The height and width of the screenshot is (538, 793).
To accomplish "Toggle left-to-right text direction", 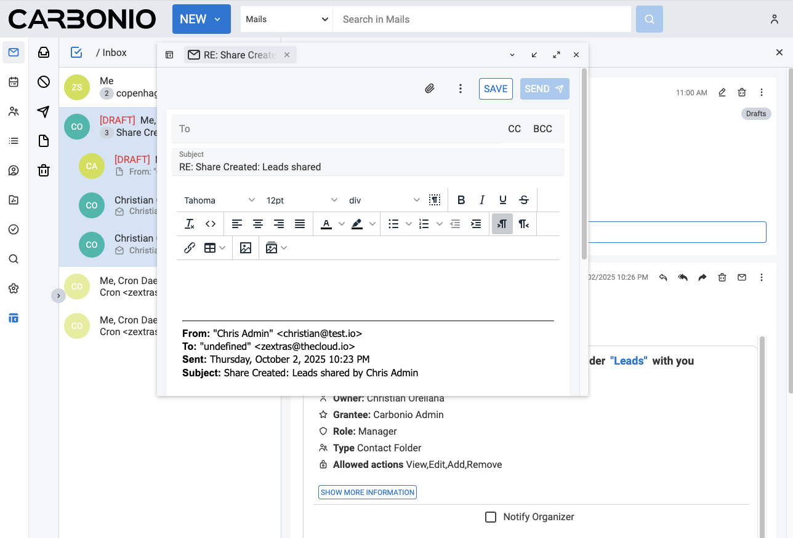I will click(502, 224).
